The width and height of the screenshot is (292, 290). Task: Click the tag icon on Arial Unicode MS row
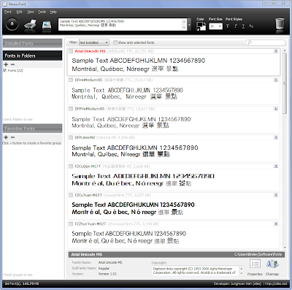276,51
